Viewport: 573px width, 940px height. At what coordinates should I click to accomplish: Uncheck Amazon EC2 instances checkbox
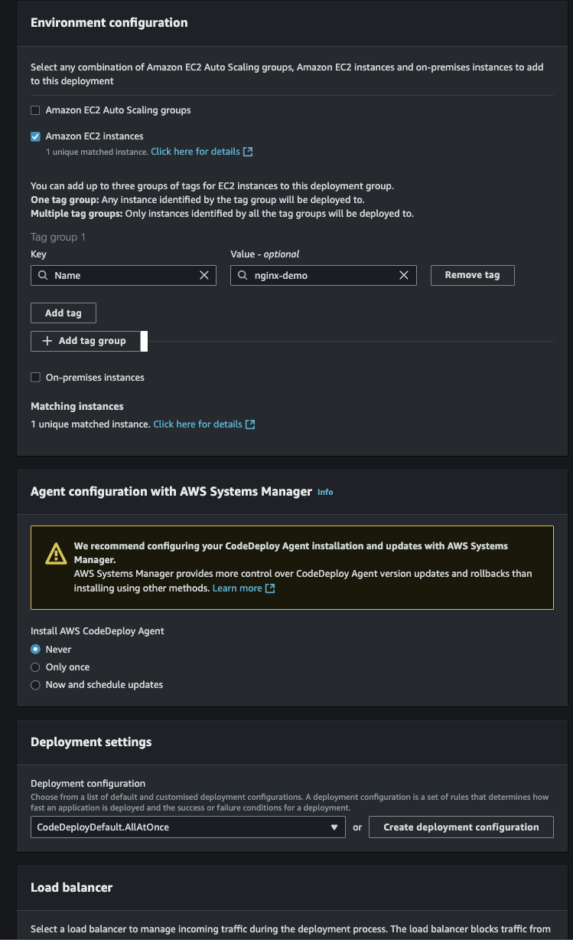point(35,136)
